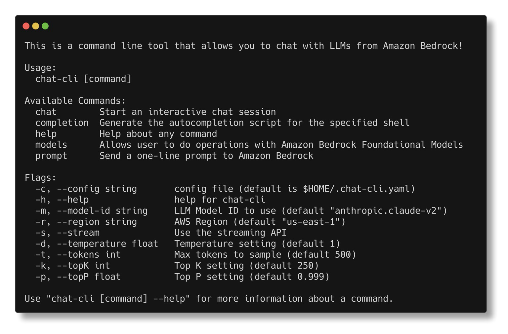Click the '--region string' flag
Screen dimensions: 508x334
click(97, 222)
